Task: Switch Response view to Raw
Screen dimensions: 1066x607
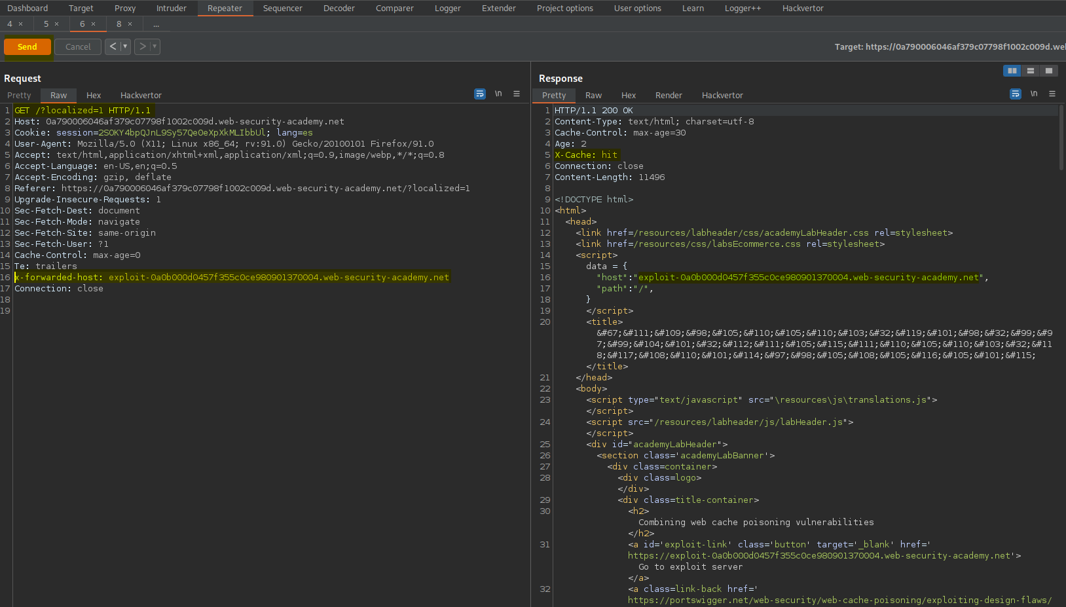Action: (593, 96)
